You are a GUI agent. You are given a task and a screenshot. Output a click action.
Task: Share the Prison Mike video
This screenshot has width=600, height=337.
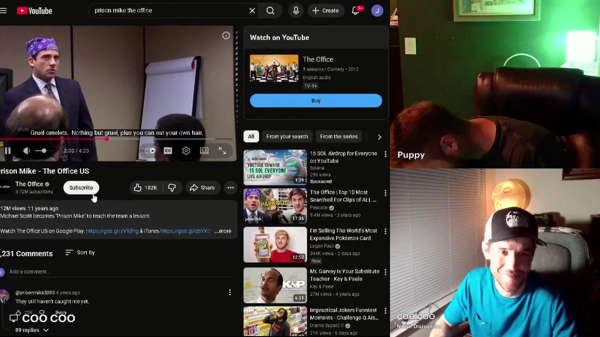202,188
